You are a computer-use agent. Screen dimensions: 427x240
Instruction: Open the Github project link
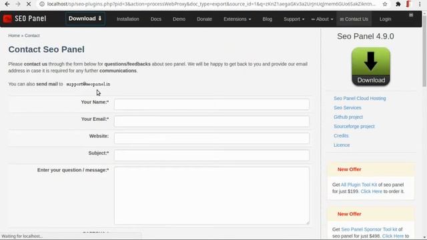click(348, 117)
